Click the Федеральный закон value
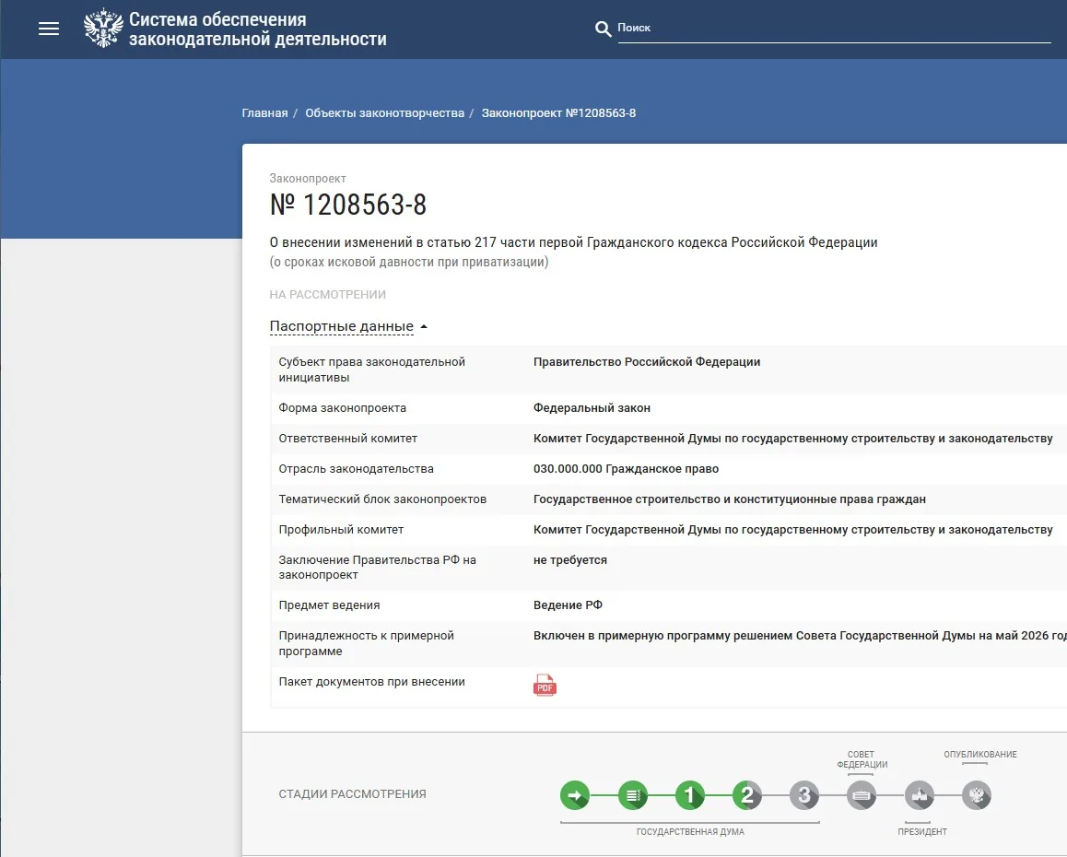Image resolution: width=1067 pixels, height=857 pixels. point(592,407)
